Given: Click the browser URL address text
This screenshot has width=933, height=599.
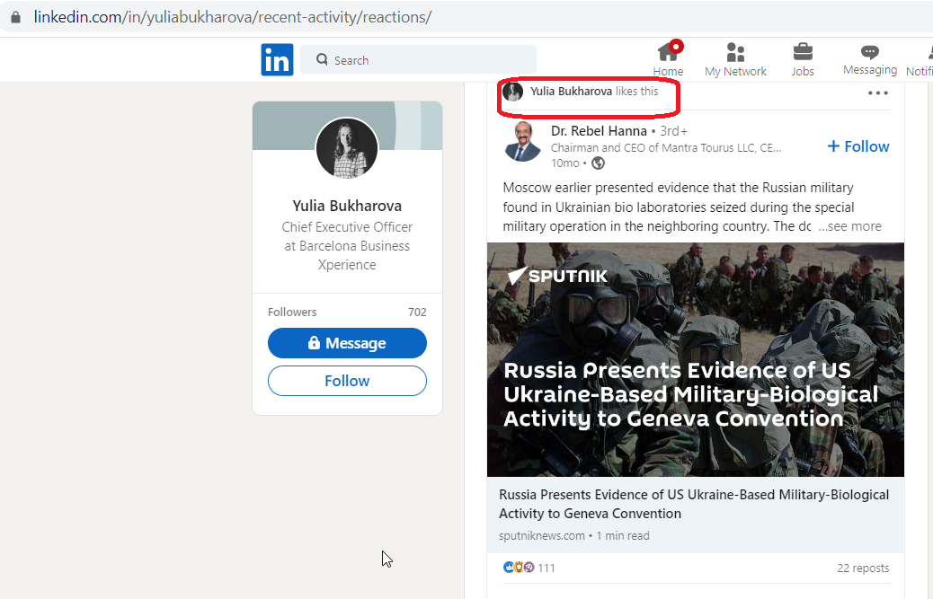Looking at the screenshot, I should click(232, 17).
